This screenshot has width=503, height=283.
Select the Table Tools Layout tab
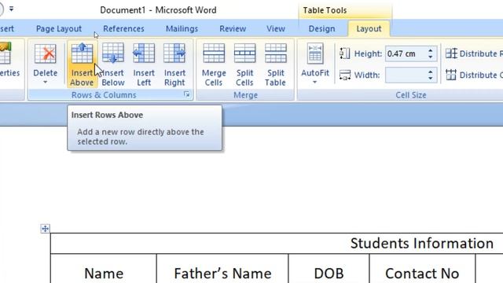point(369,28)
